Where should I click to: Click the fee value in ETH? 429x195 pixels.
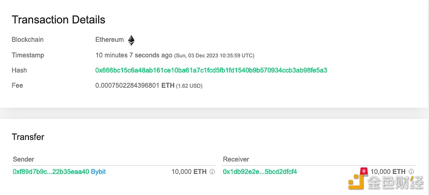tap(135, 85)
